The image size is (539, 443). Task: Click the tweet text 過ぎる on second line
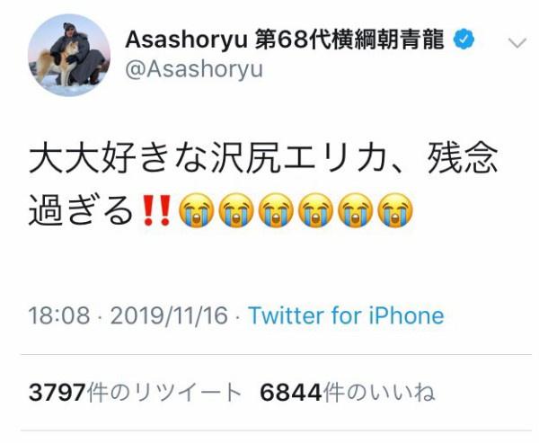coord(81,210)
